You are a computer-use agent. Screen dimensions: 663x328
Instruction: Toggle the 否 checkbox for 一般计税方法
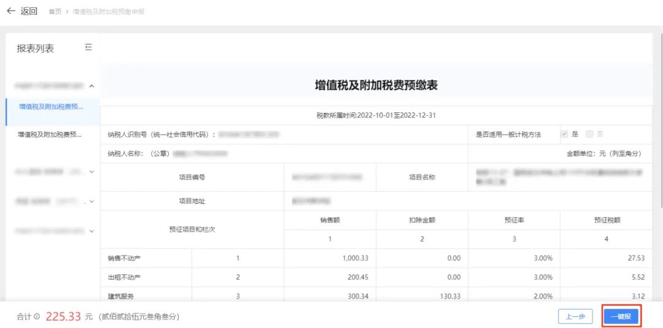tap(589, 134)
